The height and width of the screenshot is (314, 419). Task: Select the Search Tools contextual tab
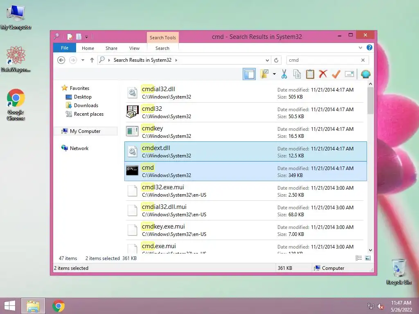tap(163, 37)
